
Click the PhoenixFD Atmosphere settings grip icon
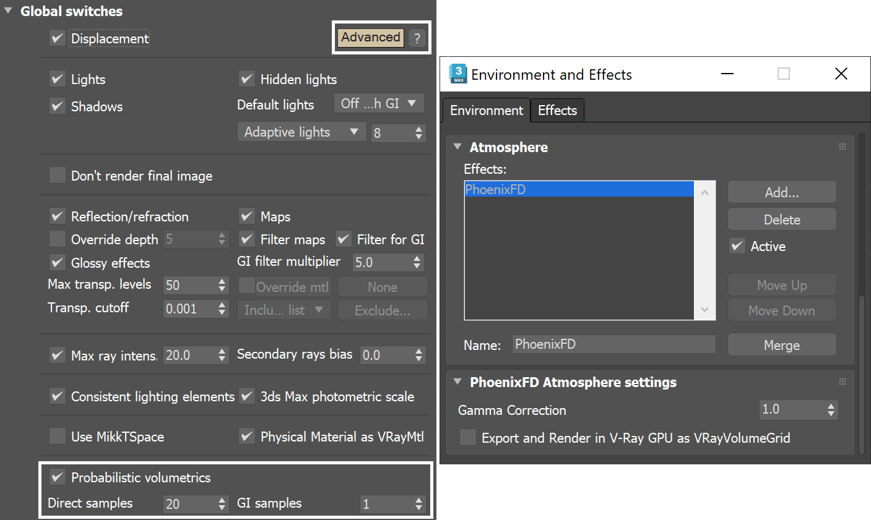(x=843, y=381)
